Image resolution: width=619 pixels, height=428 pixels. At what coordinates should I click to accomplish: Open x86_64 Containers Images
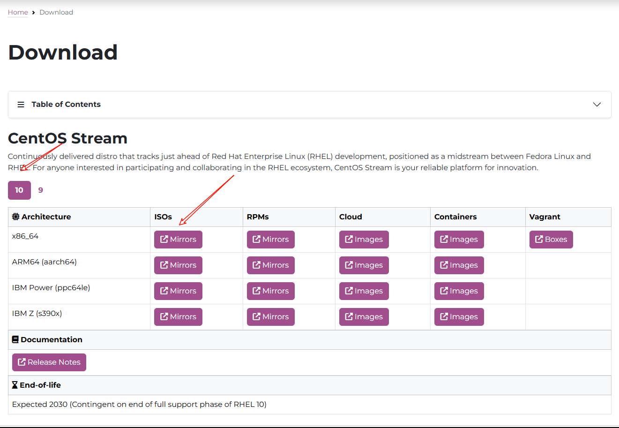[459, 240]
